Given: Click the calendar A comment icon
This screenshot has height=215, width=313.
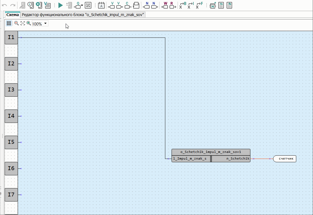Looking at the screenshot, I should pyautogui.click(x=101, y=5).
